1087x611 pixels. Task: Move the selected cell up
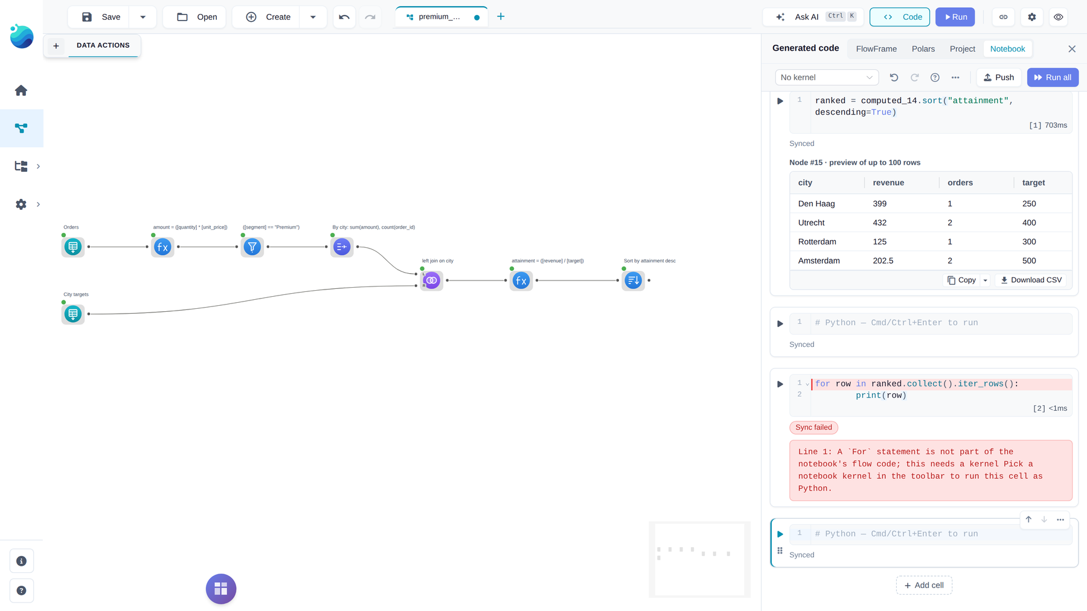click(x=1028, y=519)
